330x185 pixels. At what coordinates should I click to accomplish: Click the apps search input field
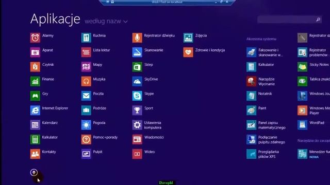[x=286, y=20]
